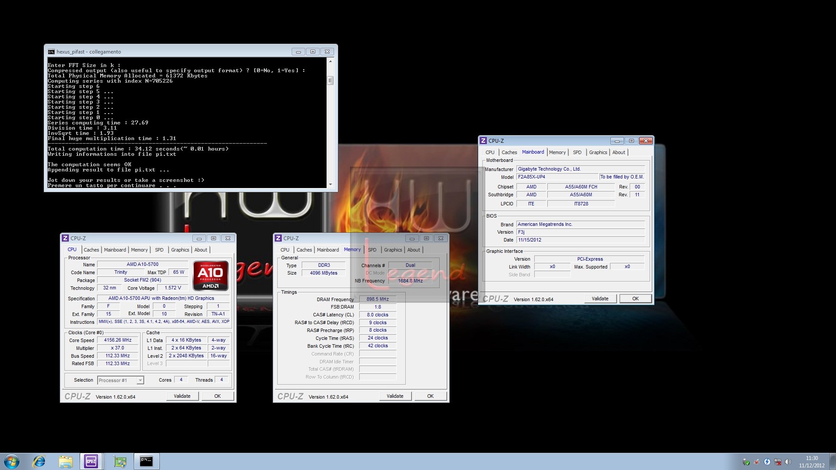836x470 pixels.
Task: Click console scrollbar down arrow
Action: click(x=330, y=185)
